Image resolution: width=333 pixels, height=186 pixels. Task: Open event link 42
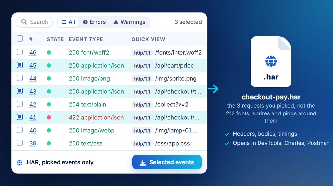(x=33, y=104)
